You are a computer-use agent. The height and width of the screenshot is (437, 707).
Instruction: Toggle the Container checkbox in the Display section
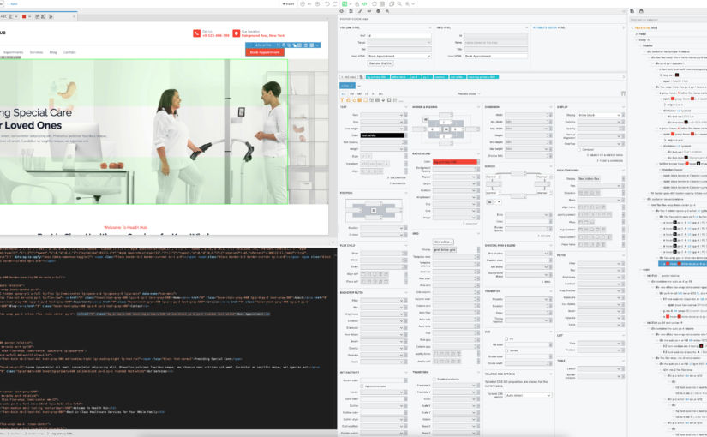pyautogui.click(x=580, y=149)
